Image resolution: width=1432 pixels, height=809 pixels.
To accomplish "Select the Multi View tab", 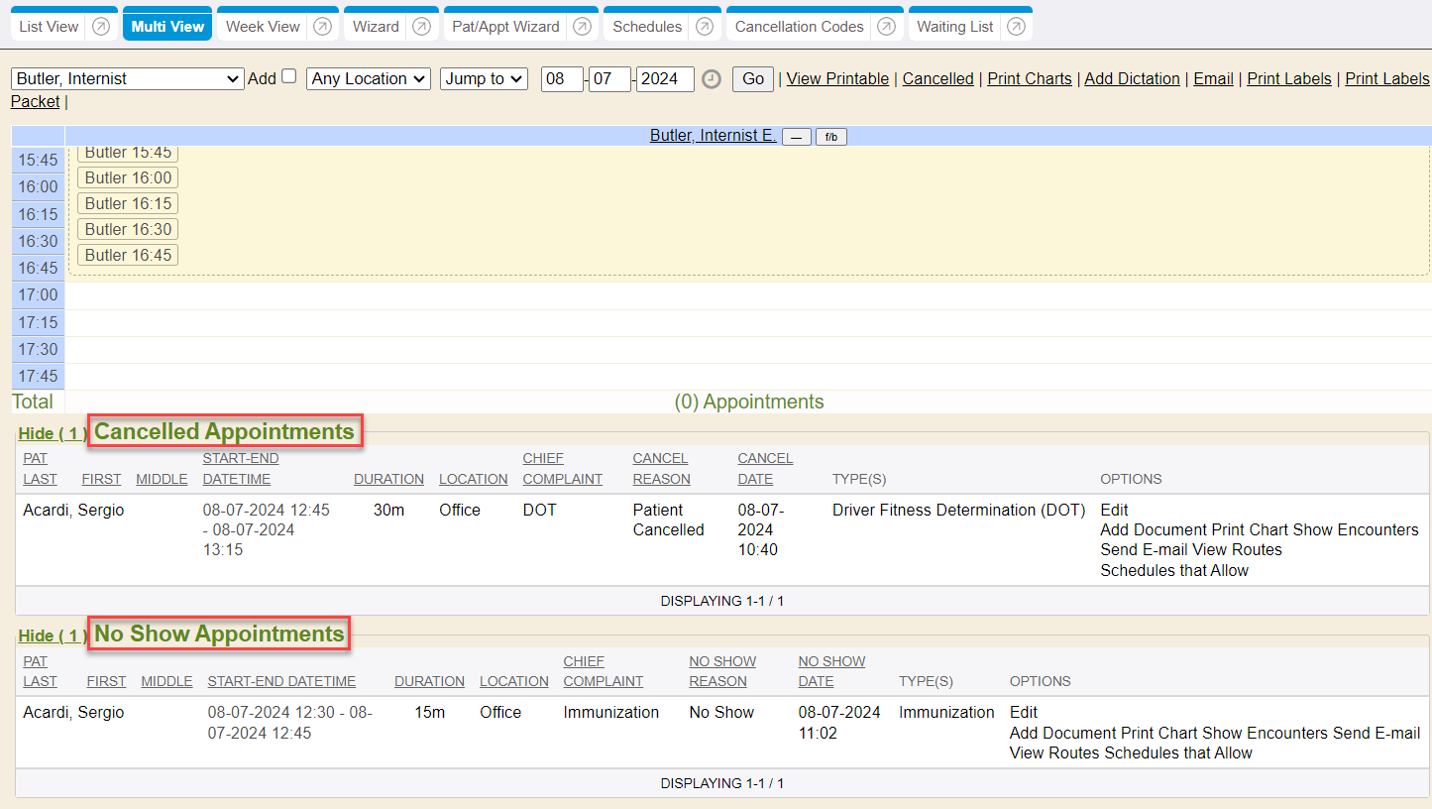I will click(x=167, y=27).
